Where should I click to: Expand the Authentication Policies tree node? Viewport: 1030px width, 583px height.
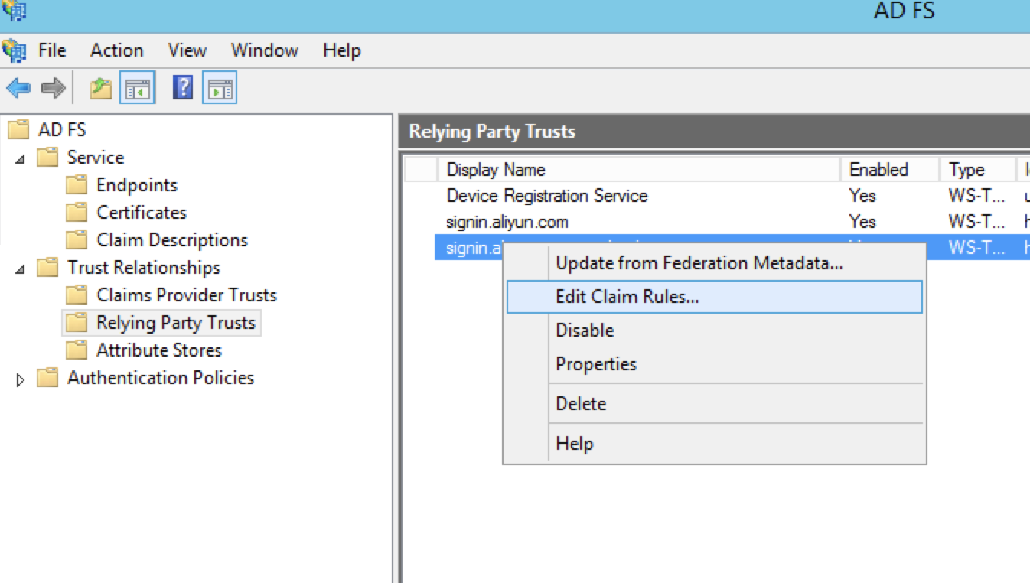click(21, 379)
